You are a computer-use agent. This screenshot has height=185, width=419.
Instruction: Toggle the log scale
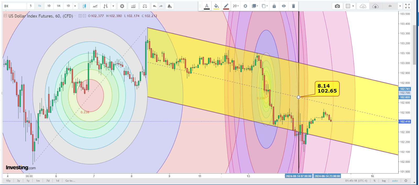pyautogui.click(x=384, y=181)
